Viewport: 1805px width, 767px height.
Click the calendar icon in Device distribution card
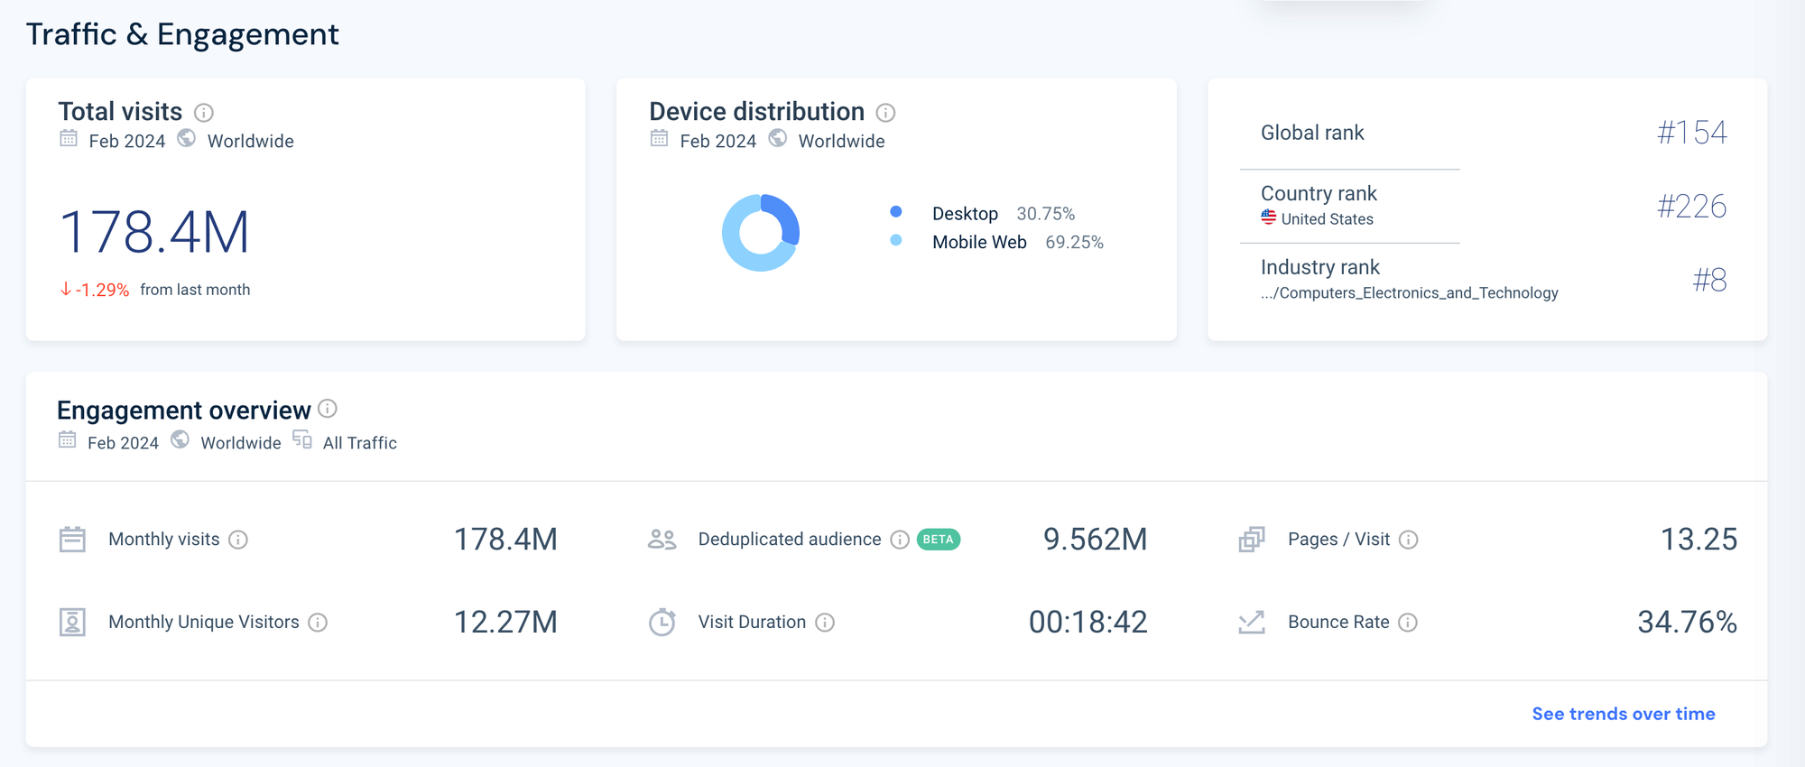tap(660, 138)
